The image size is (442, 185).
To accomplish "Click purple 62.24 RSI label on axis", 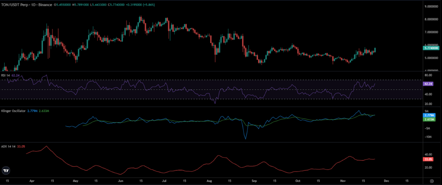I will click(x=428, y=84).
